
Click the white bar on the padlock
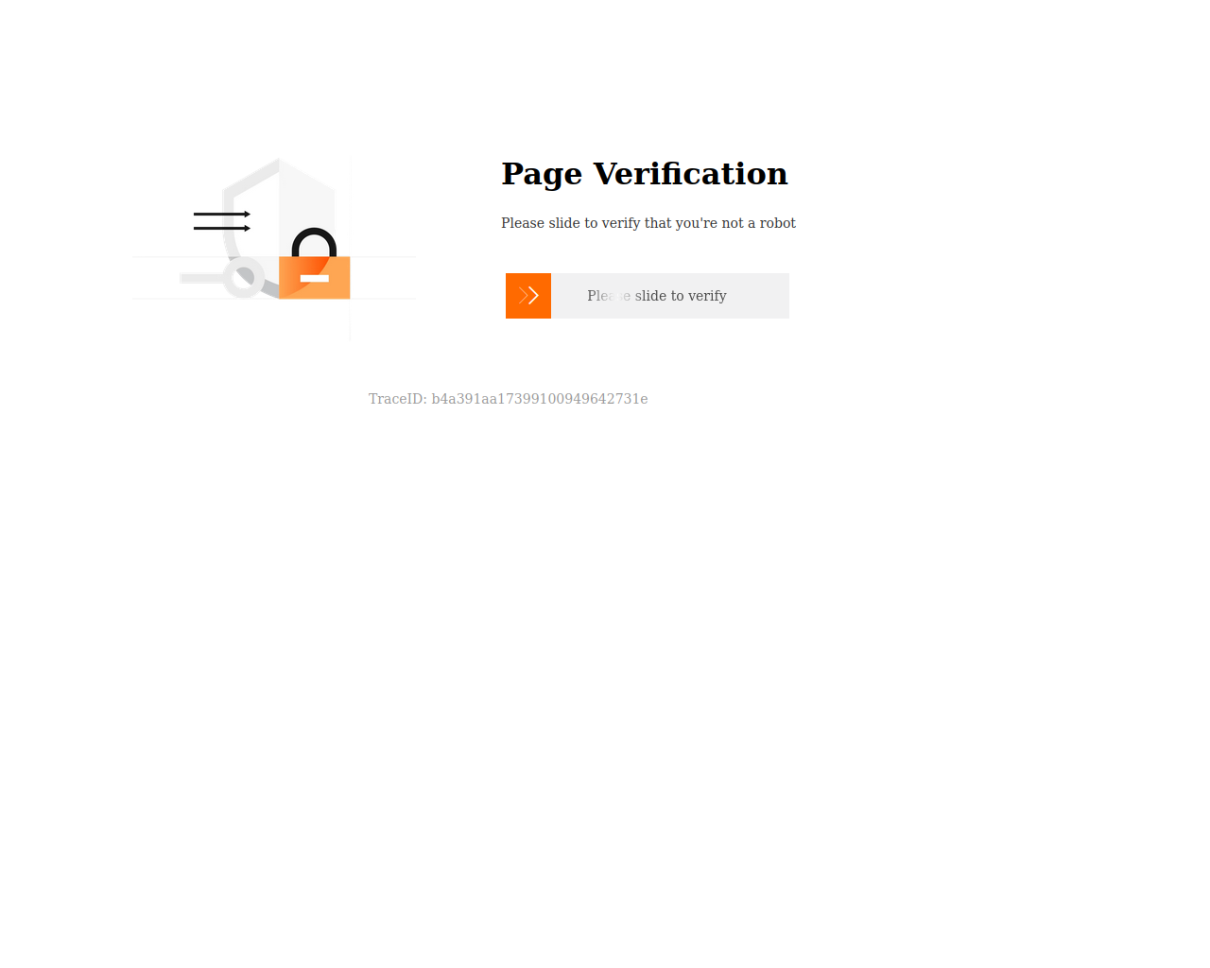coord(315,278)
